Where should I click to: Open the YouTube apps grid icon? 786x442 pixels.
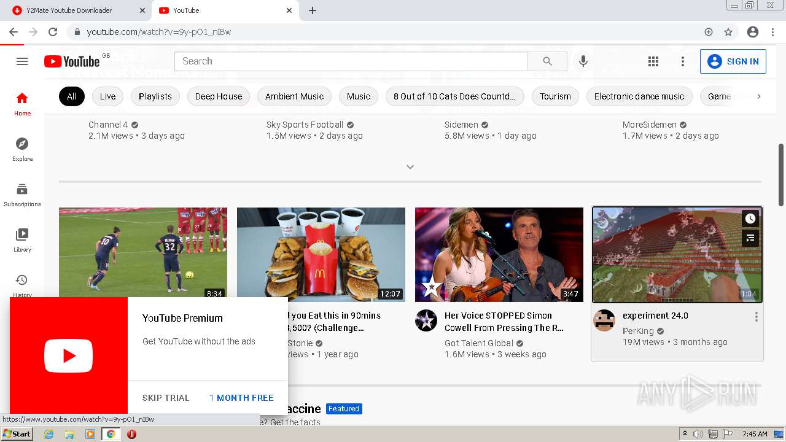[x=653, y=61]
